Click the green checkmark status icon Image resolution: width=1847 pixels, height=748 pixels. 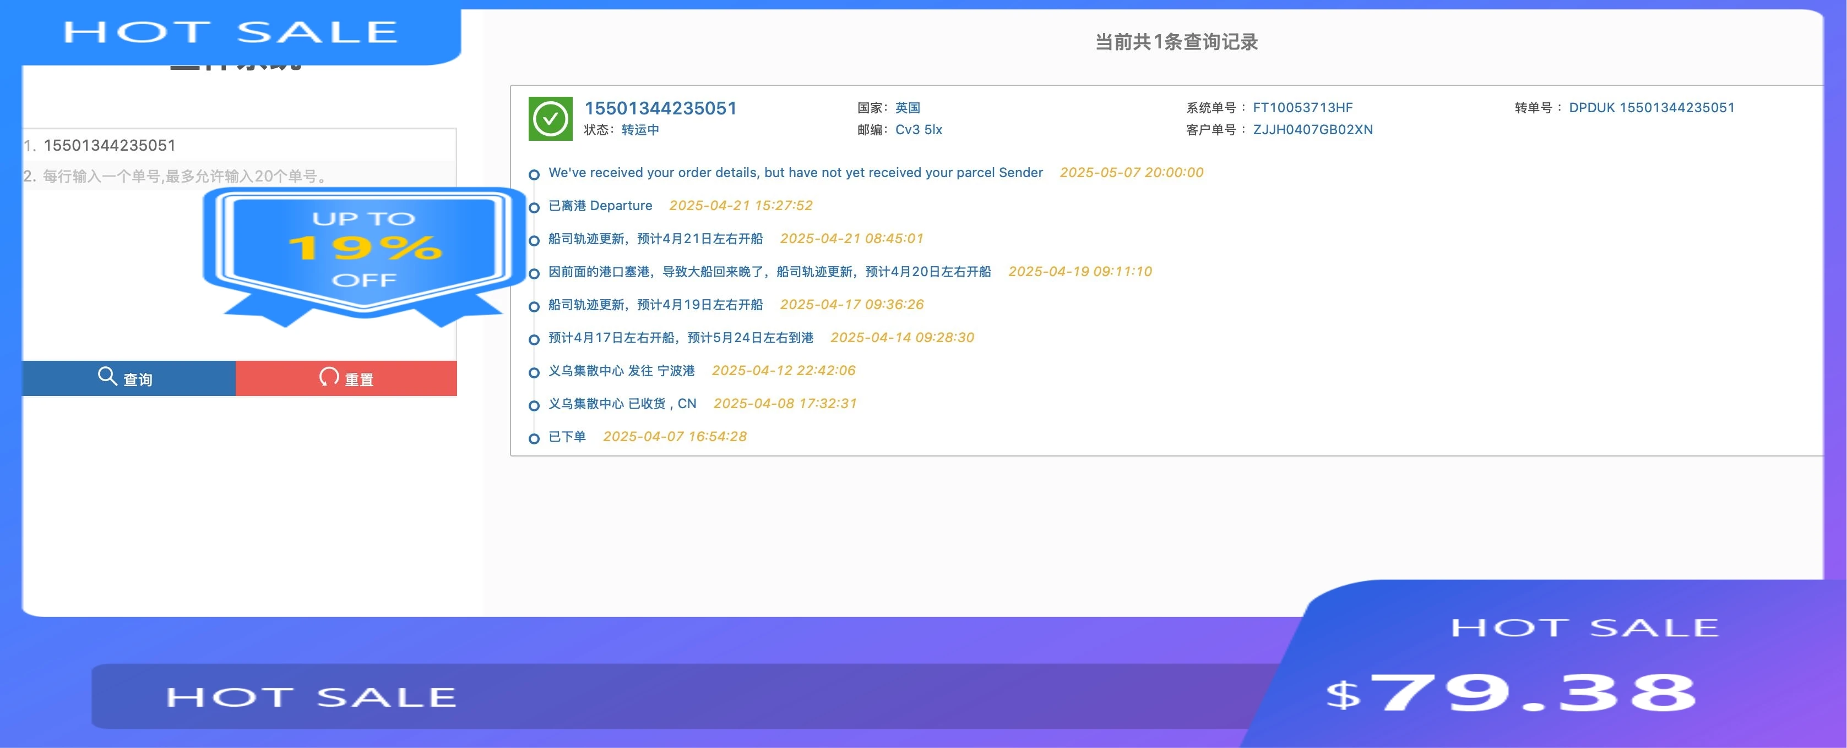coord(551,118)
